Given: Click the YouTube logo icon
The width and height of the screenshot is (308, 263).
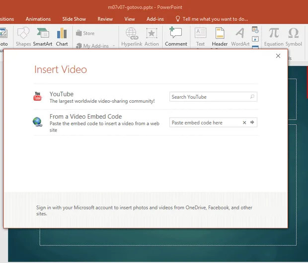Looking at the screenshot, I should (38, 96).
